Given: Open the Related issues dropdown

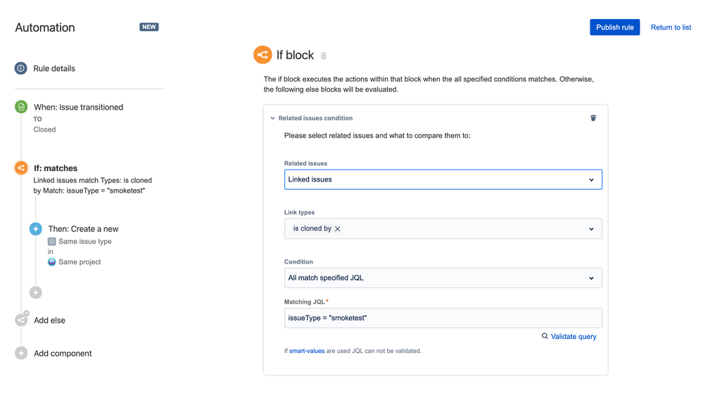Looking at the screenshot, I should point(443,179).
